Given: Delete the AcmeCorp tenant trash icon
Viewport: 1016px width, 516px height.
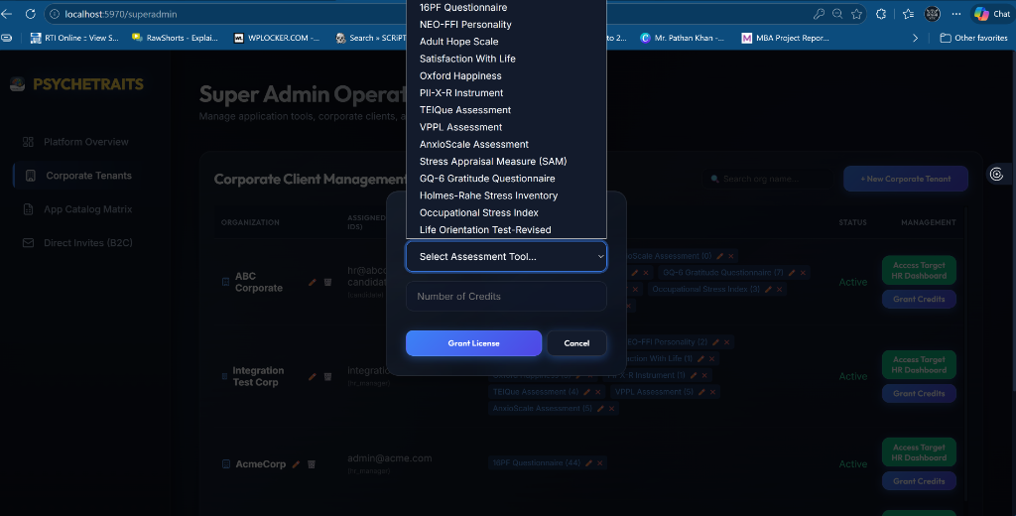Looking at the screenshot, I should click(311, 464).
